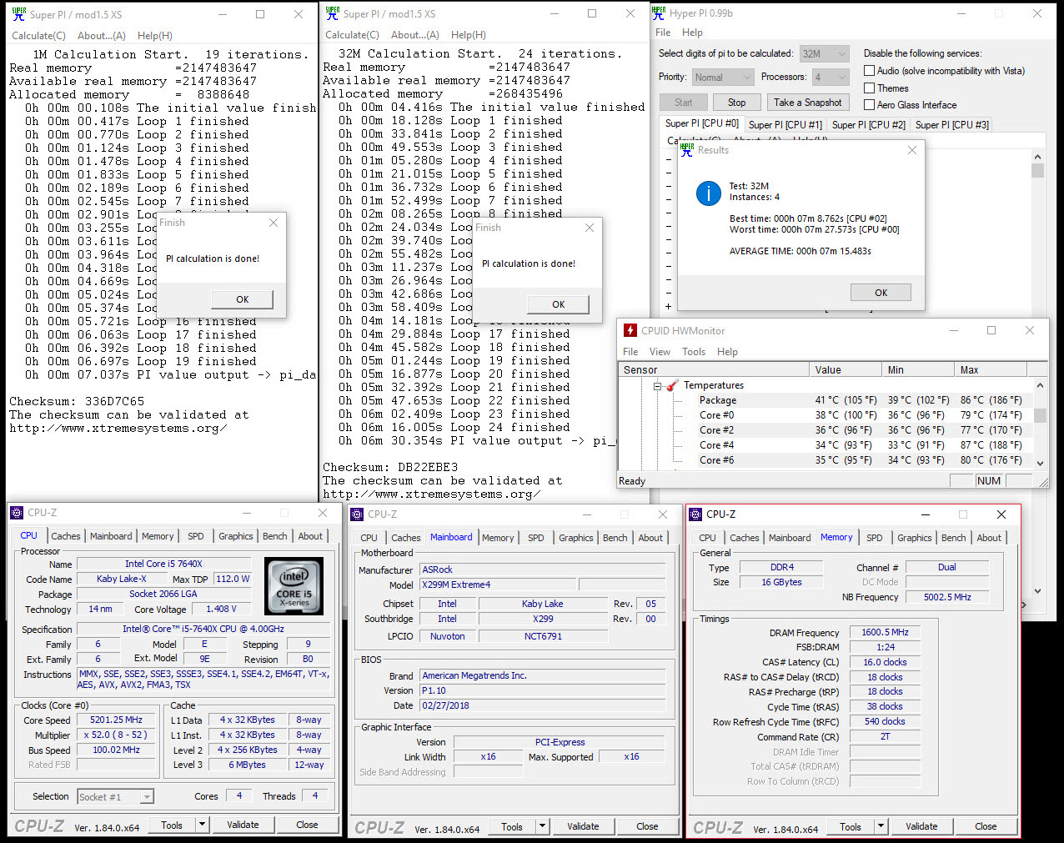Screen dimensions: 1064x843
Task: Click the Core Speed value 5201.25 MHz
Action: [116, 720]
